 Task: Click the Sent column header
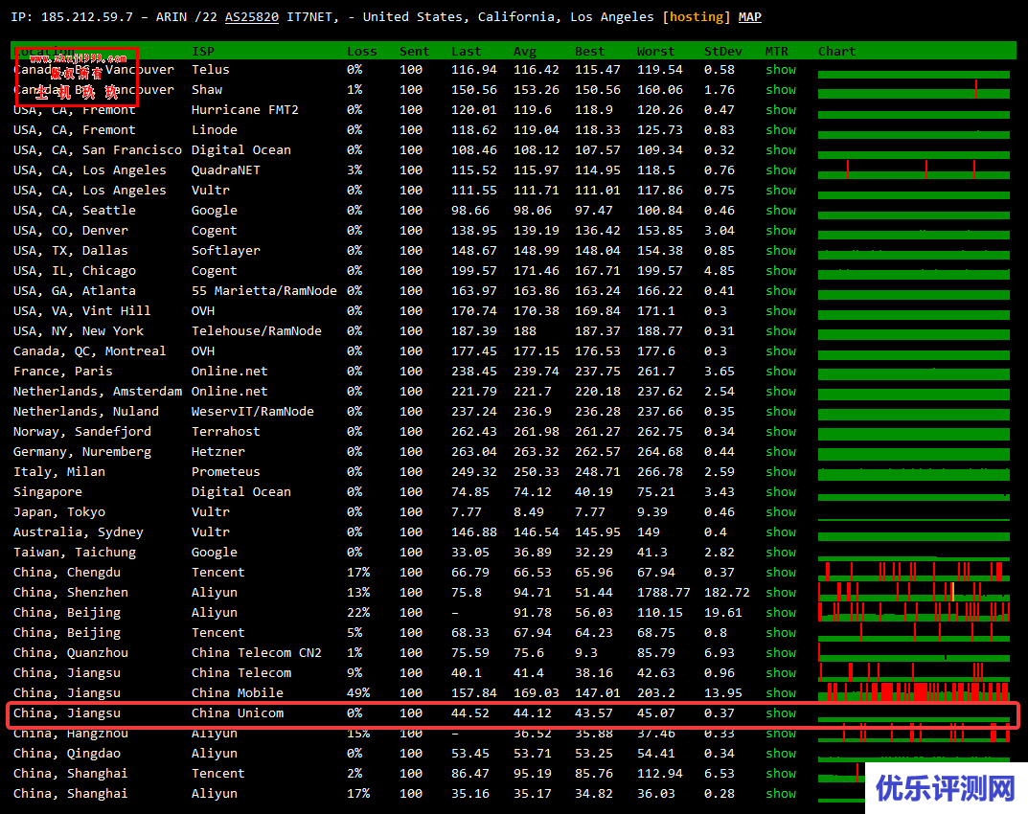pos(414,51)
